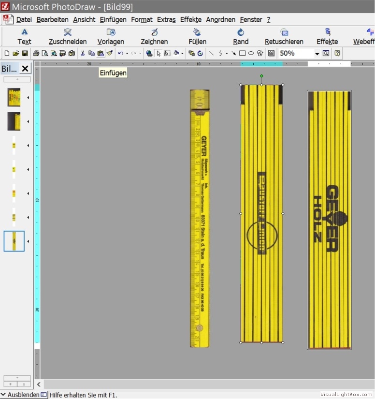Click the Vorlagen visual menu button

(x=111, y=37)
